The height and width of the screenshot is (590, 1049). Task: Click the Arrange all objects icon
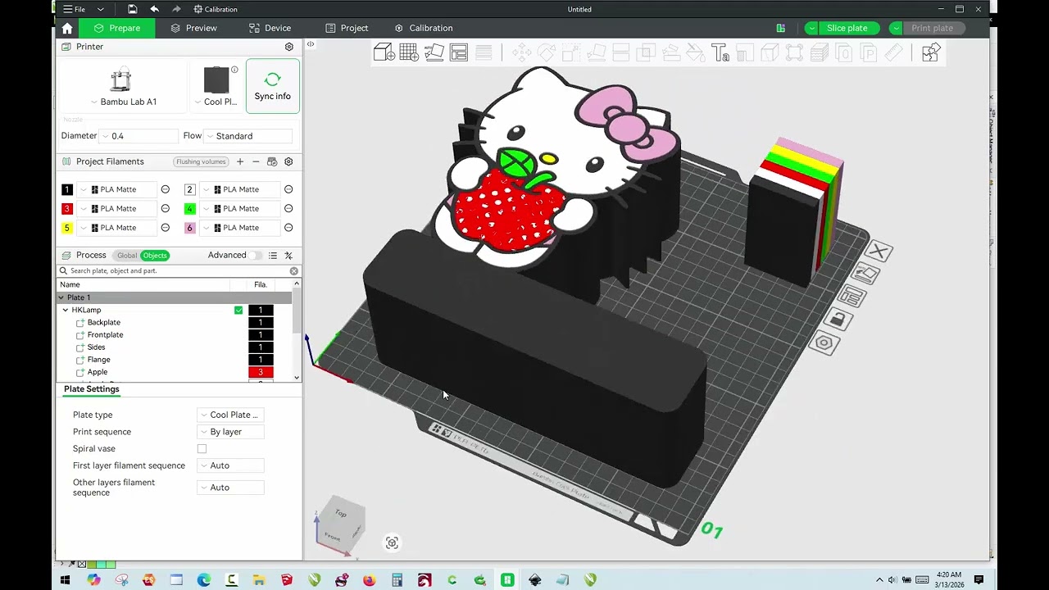coord(459,53)
